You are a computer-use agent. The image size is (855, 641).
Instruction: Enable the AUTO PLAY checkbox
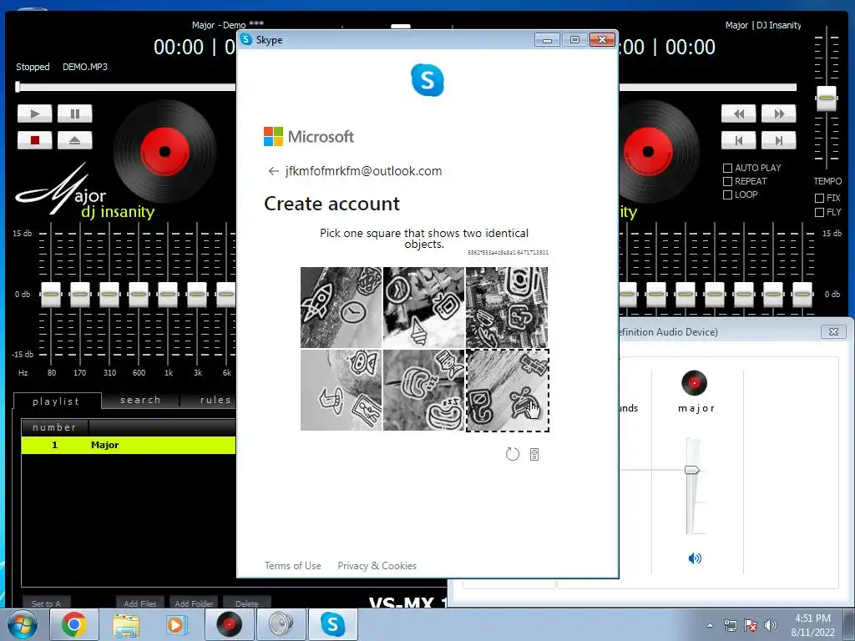pos(727,168)
